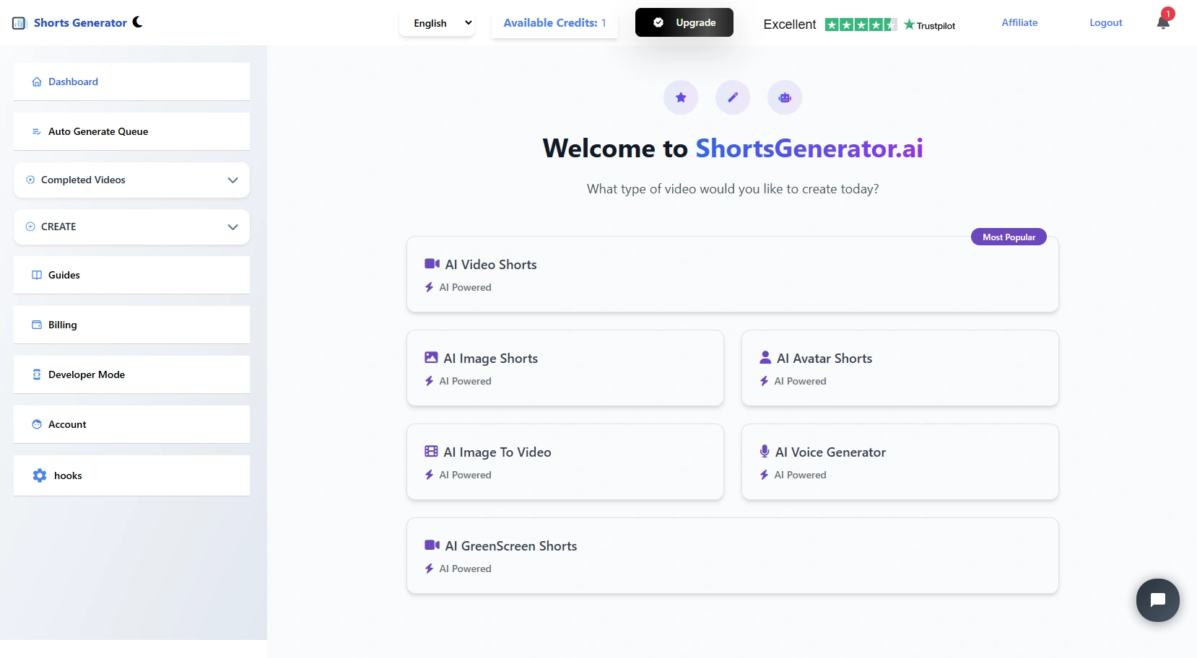The image size is (1197, 658).
Task: Click the Shorts Generator brand name text
Action: (x=80, y=22)
